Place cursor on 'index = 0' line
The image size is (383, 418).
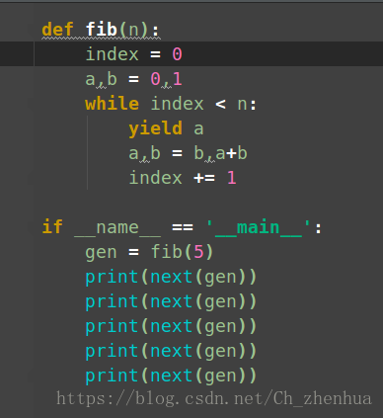pos(133,54)
